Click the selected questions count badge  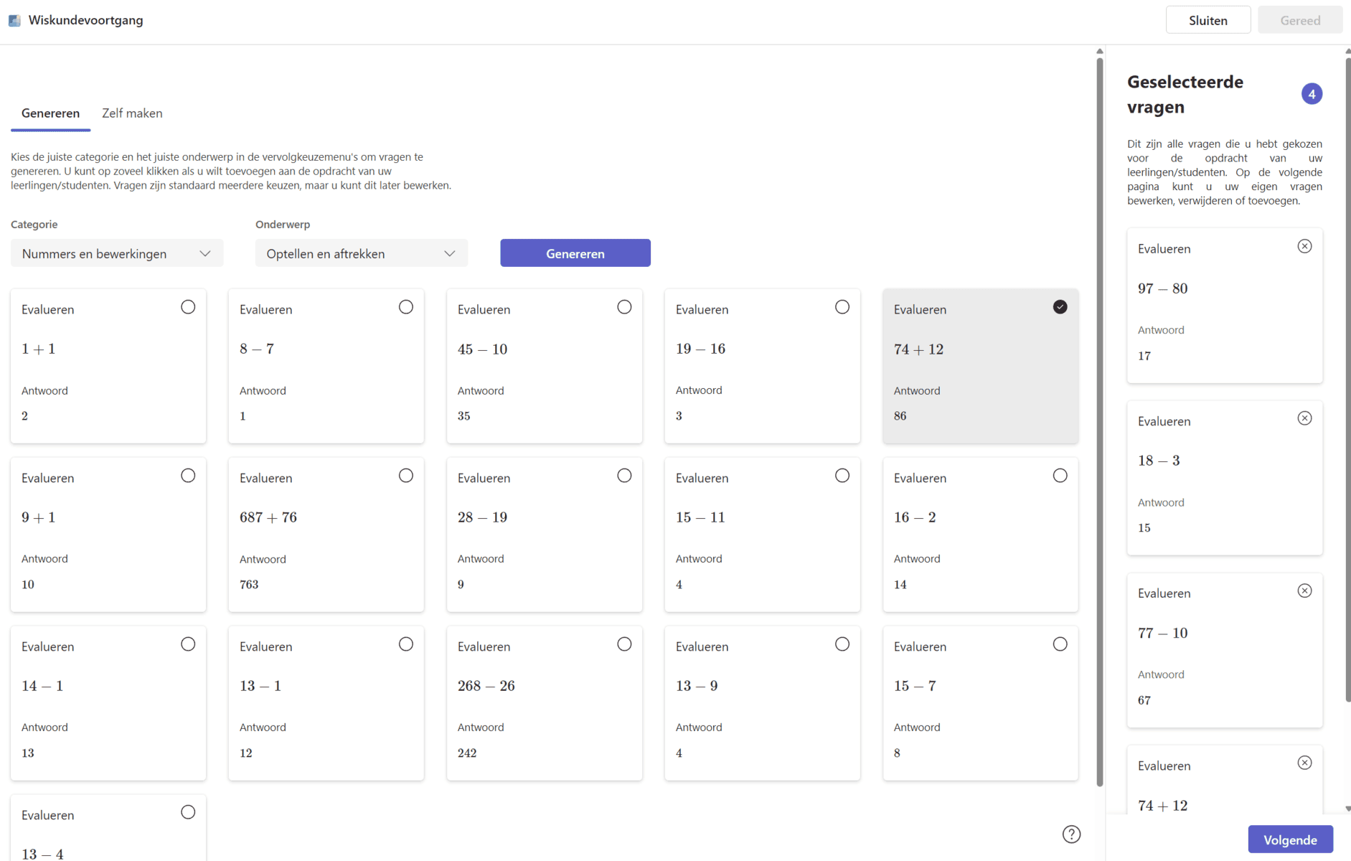1312,94
